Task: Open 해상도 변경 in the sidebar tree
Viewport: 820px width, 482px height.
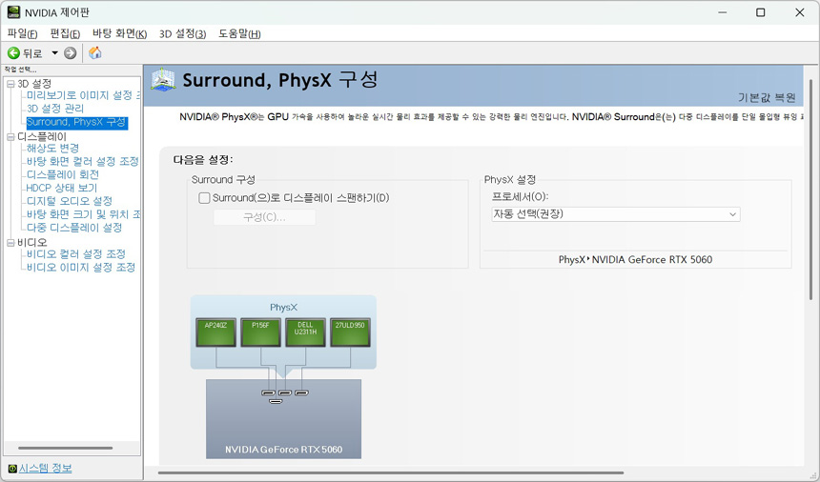Action: [x=52, y=149]
